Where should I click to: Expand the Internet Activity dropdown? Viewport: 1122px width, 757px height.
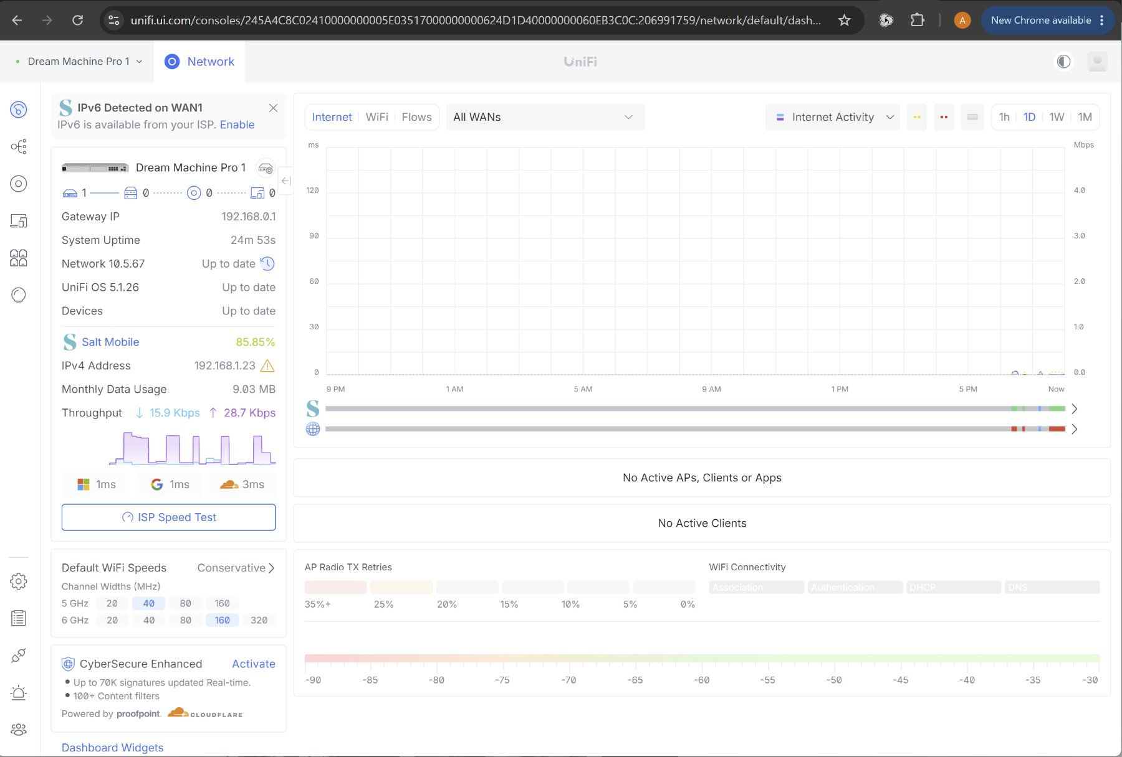point(832,117)
